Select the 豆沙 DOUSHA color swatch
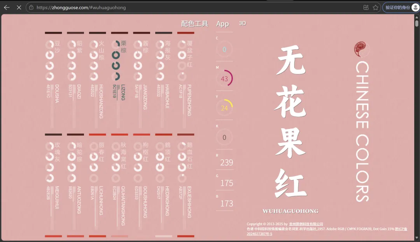This screenshot has height=242, width=420. (x=53, y=80)
